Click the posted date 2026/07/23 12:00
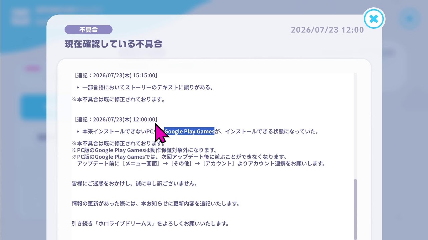The height and width of the screenshot is (240, 428). (x=327, y=30)
